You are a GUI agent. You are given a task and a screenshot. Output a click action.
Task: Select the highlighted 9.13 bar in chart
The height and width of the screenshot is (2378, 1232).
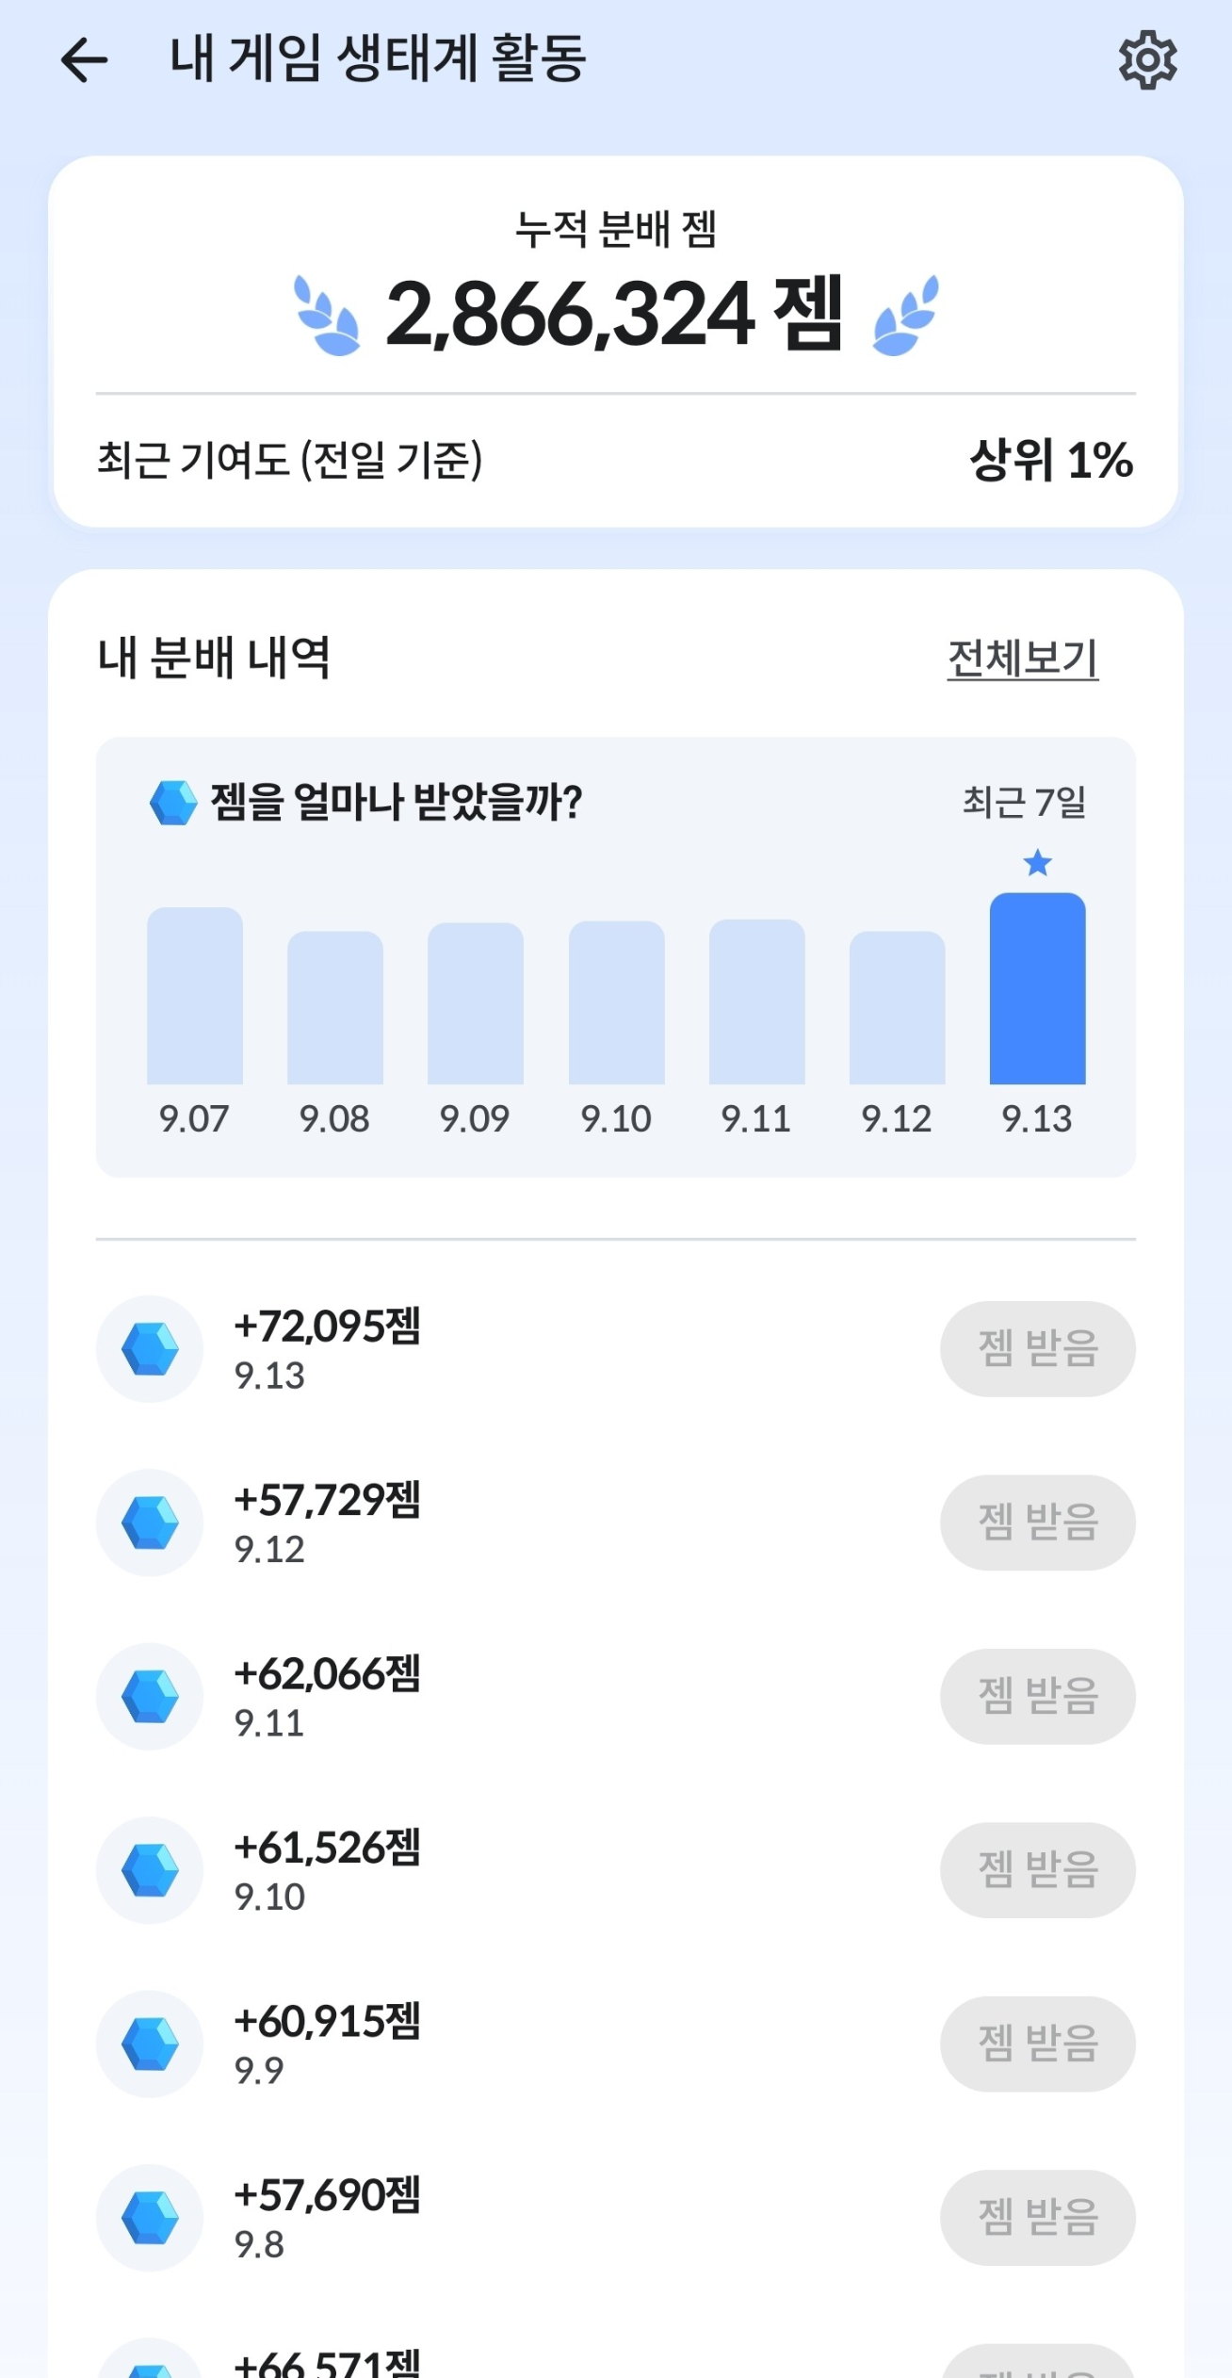coord(1038,988)
